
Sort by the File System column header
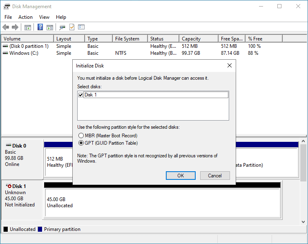(130, 39)
